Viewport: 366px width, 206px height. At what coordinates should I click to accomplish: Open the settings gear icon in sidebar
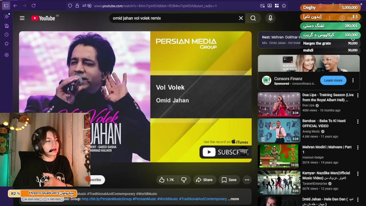tap(7, 55)
